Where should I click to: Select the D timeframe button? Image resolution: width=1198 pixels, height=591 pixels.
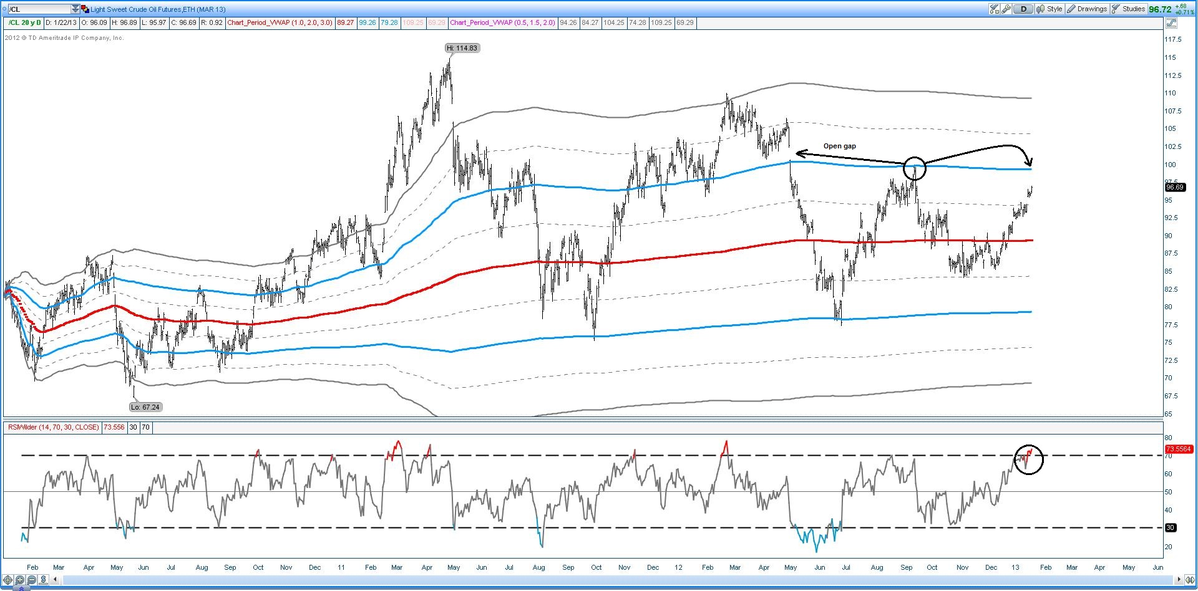(x=1023, y=9)
